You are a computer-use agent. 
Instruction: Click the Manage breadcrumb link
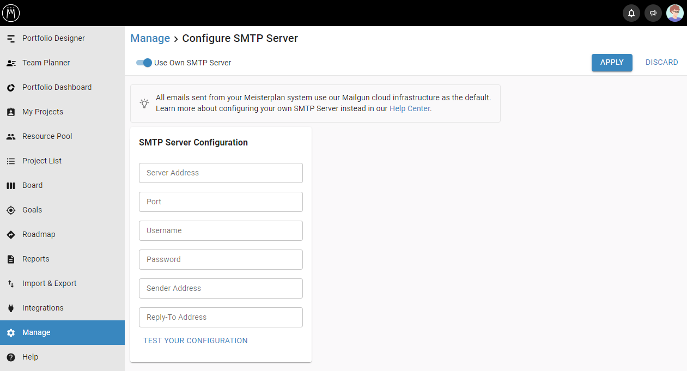[x=150, y=38]
